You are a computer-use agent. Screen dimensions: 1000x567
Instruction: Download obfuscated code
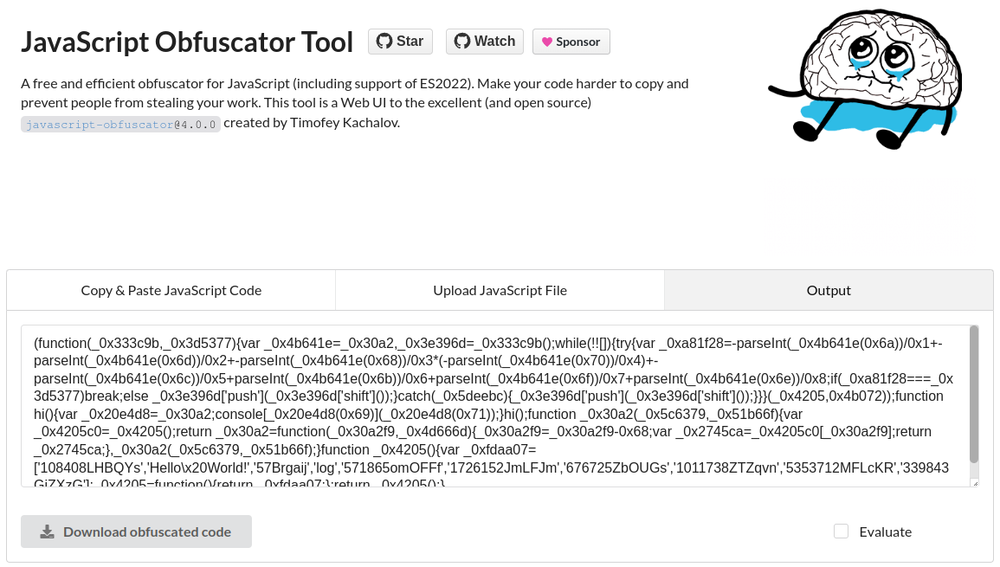[x=137, y=532]
